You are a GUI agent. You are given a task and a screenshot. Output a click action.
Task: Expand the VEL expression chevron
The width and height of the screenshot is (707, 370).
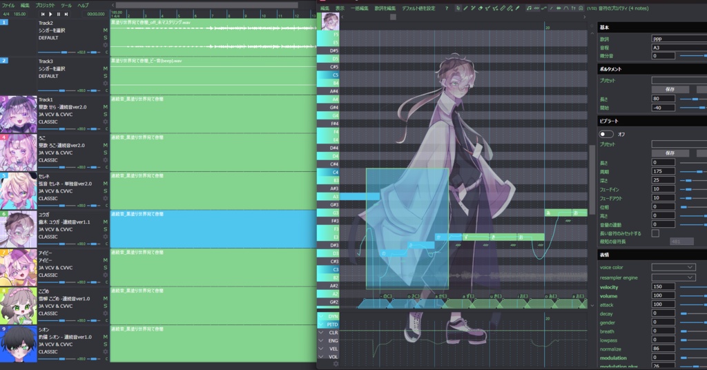coord(321,349)
